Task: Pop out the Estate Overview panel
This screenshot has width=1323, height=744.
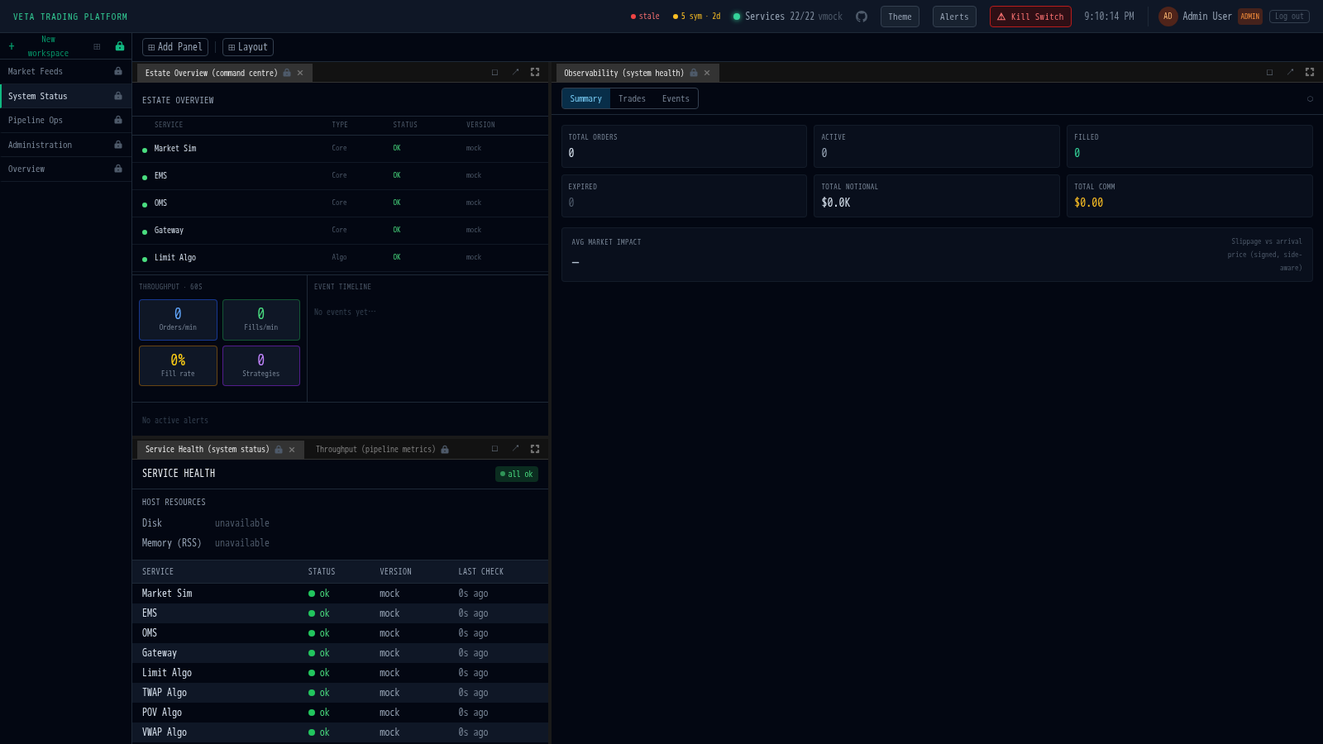Action: tap(515, 73)
